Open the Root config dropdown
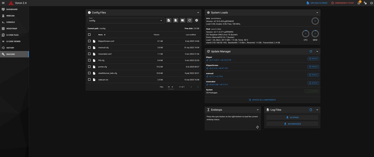This screenshot has width=374, height=157. [126, 21]
